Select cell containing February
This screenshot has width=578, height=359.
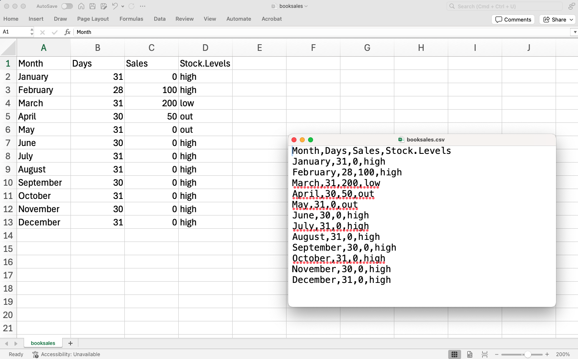click(x=44, y=90)
